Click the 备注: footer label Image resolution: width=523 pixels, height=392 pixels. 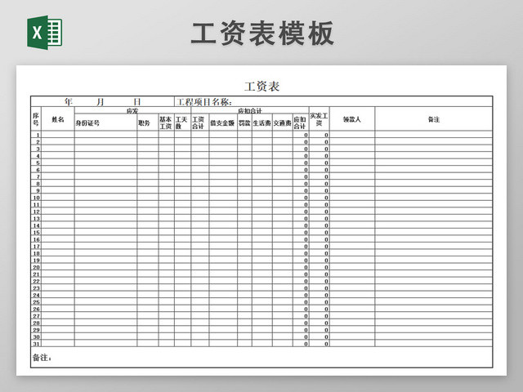(x=42, y=358)
